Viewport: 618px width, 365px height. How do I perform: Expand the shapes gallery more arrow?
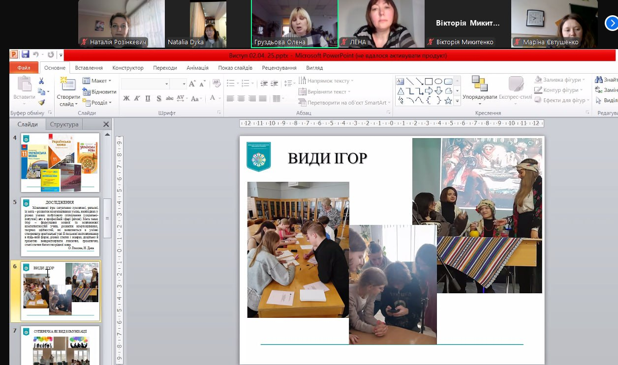pyautogui.click(x=458, y=101)
